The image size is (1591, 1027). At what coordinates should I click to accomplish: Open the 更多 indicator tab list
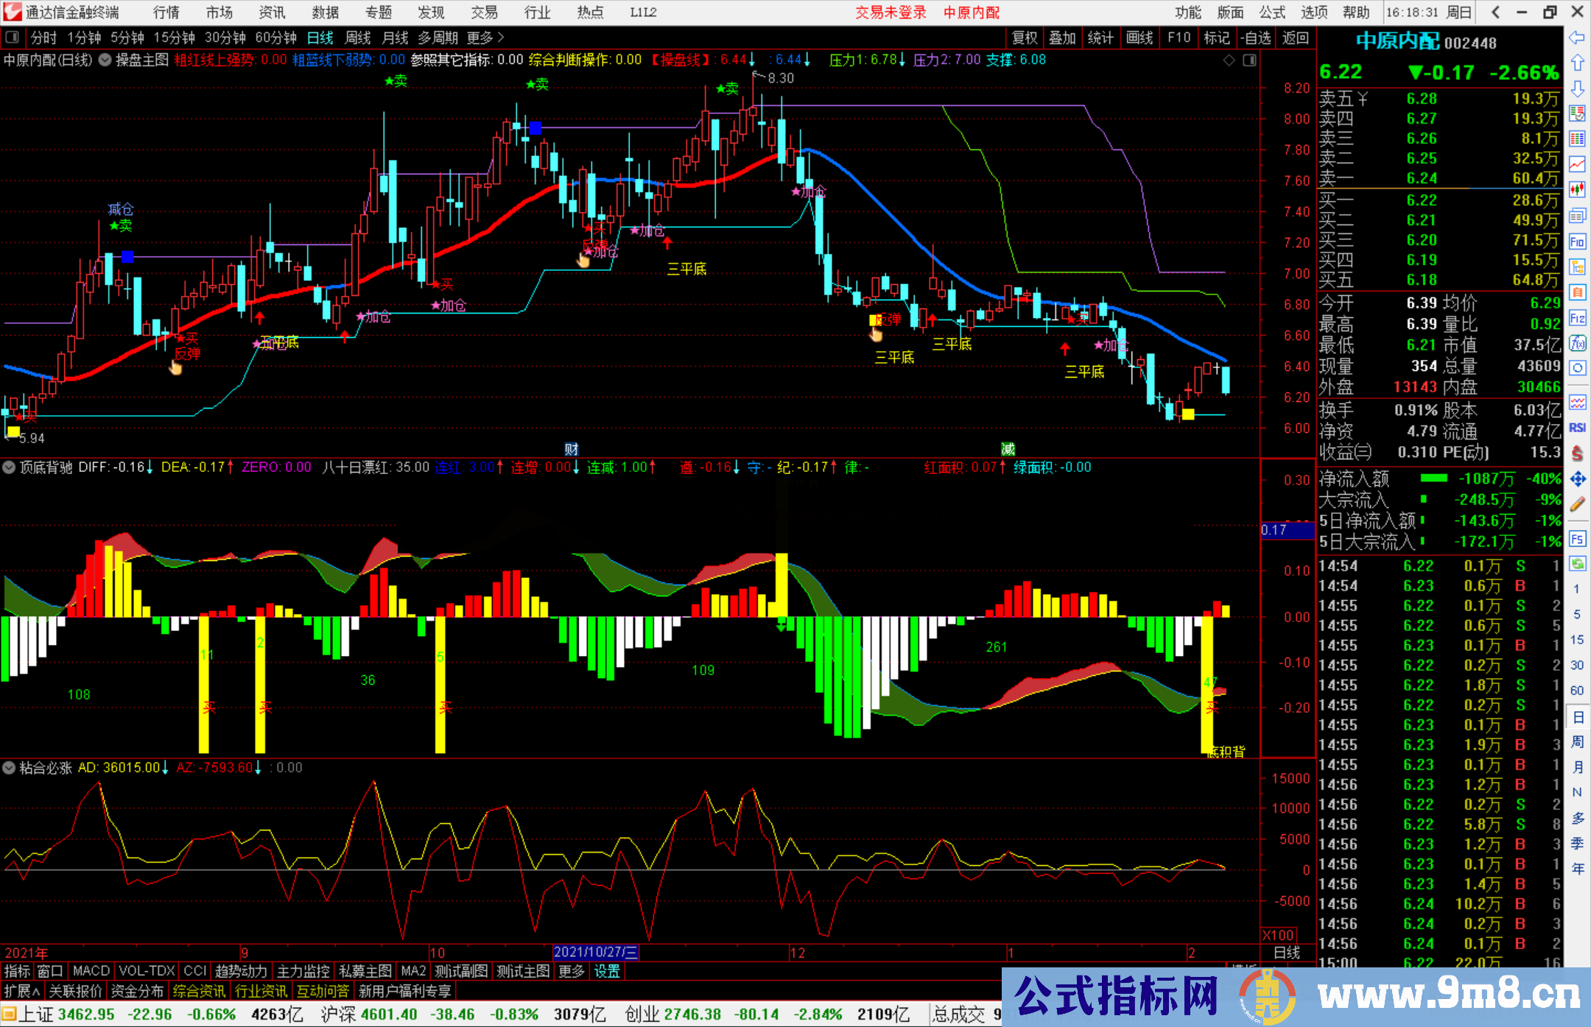(x=572, y=971)
